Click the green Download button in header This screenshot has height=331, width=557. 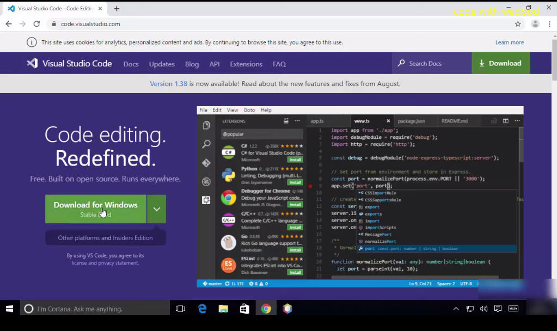coord(501,63)
